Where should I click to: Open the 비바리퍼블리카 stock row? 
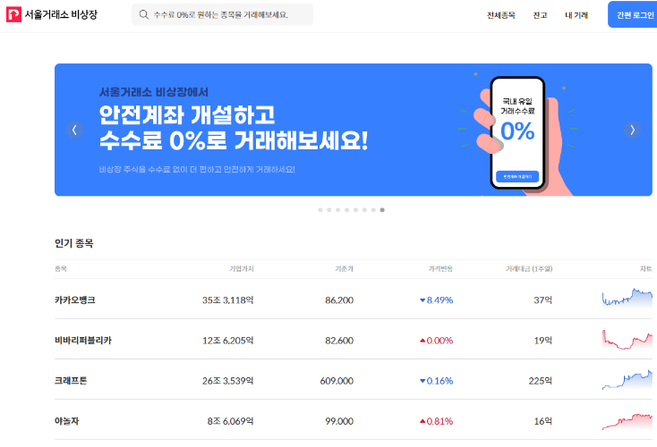click(354, 339)
